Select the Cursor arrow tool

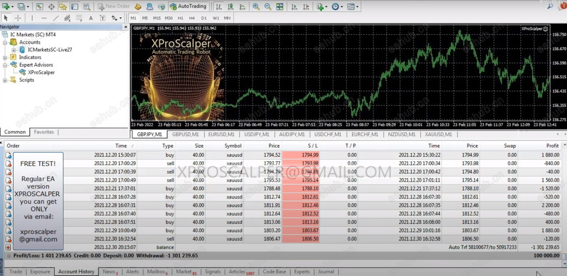(6, 18)
